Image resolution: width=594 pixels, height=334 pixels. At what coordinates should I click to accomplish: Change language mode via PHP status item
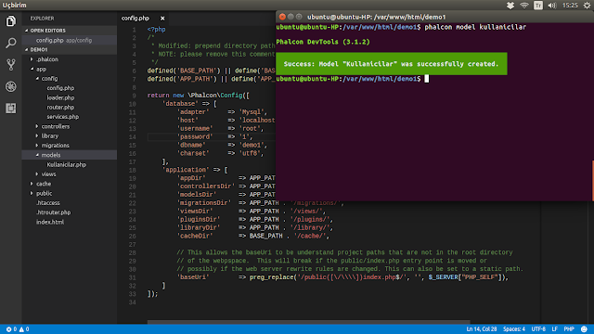[x=569, y=329]
